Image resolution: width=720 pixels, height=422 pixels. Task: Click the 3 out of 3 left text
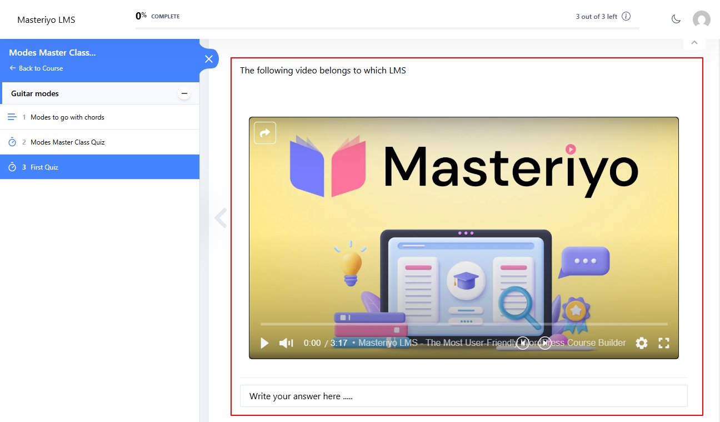(x=597, y=17)
